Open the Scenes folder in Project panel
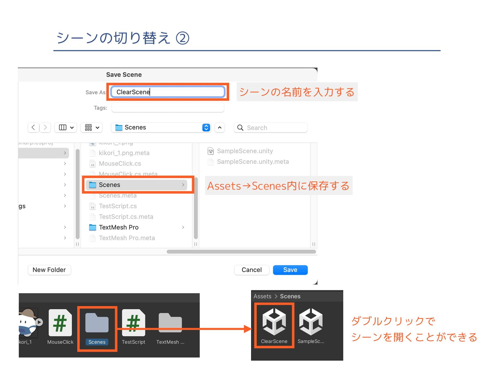The width and height of the screenshot is (494, 371). click(x=97, y=323)
